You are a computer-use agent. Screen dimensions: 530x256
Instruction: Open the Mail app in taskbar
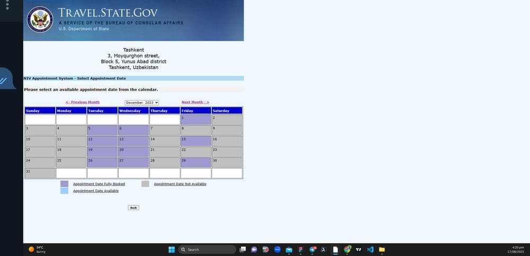[x=289, y=250]
